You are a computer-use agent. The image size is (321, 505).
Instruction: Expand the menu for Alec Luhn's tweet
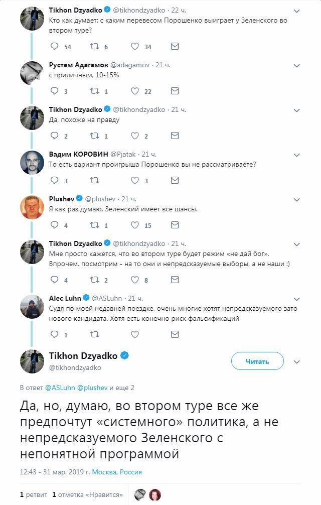[x=296, y=299]
